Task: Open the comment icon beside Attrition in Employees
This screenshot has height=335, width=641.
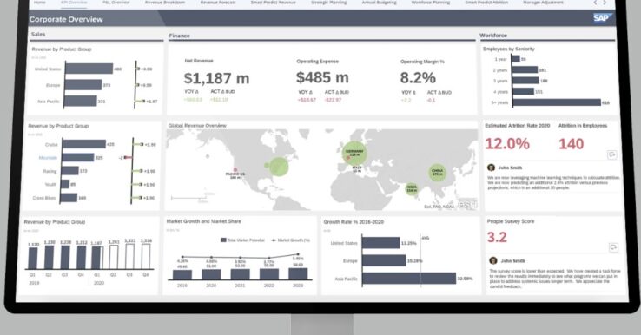Action: 612,154
